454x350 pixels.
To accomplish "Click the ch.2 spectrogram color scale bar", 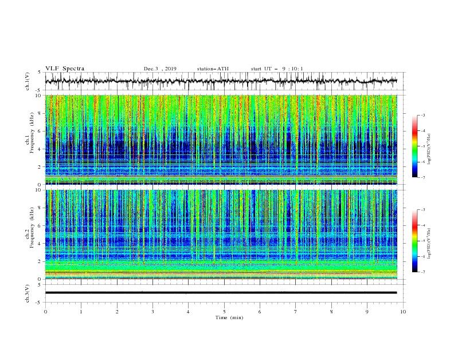I will 414,241.
